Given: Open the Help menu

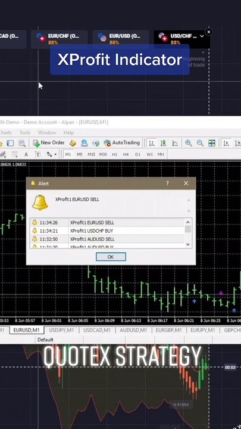Looking at the screenshot, I should [x=68, y=132].
